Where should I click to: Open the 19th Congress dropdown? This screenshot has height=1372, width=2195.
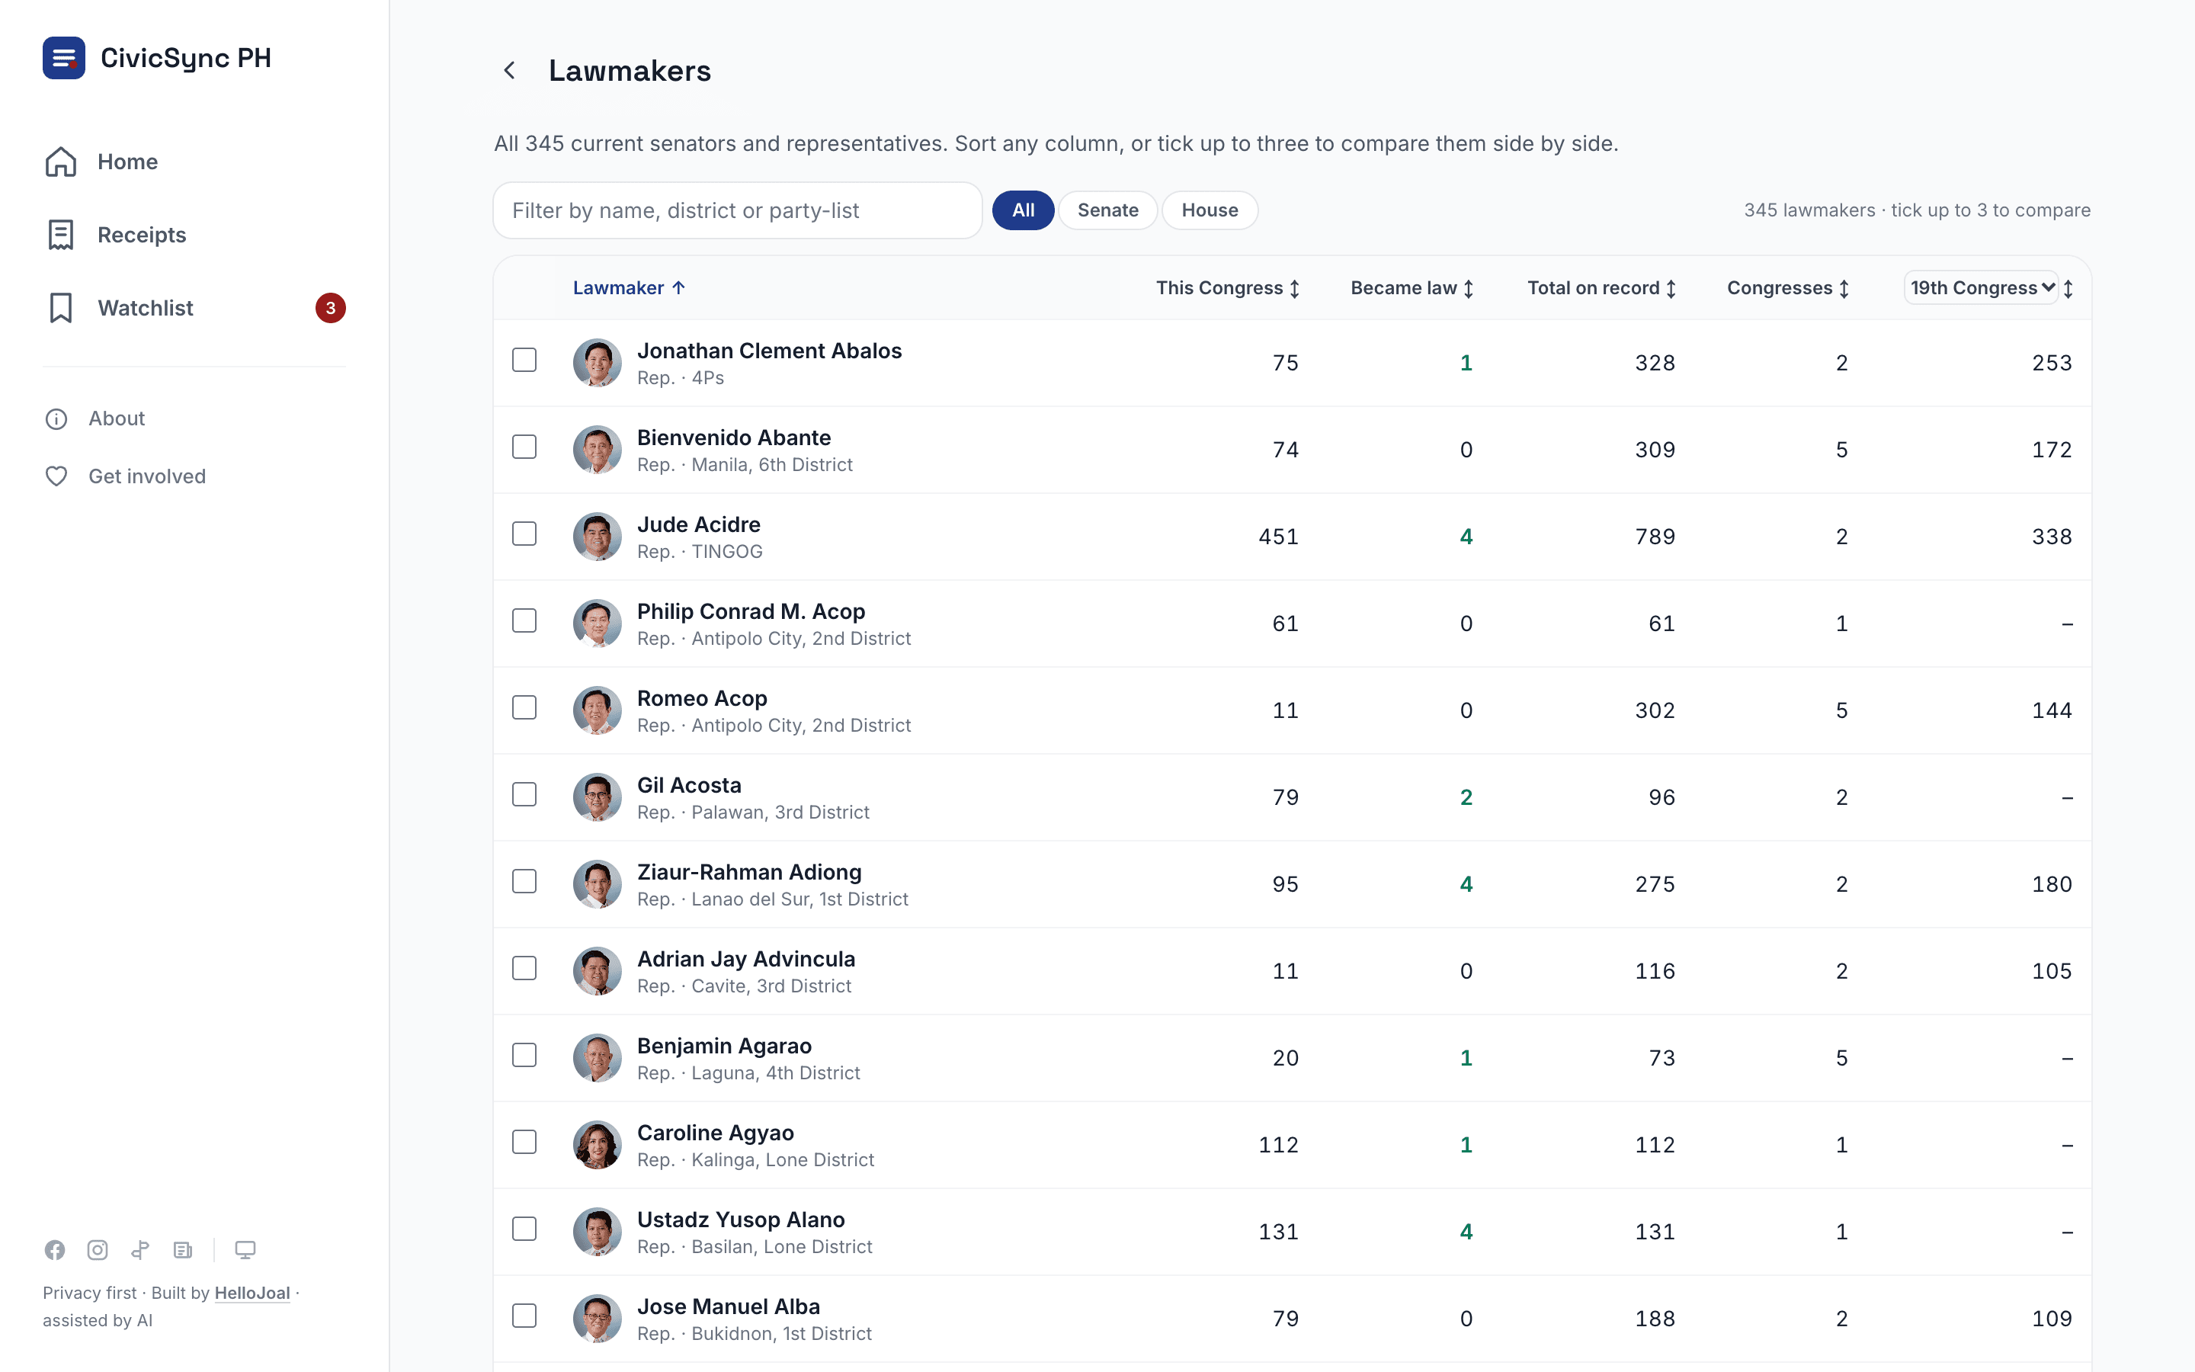[x=1982, y=287]
